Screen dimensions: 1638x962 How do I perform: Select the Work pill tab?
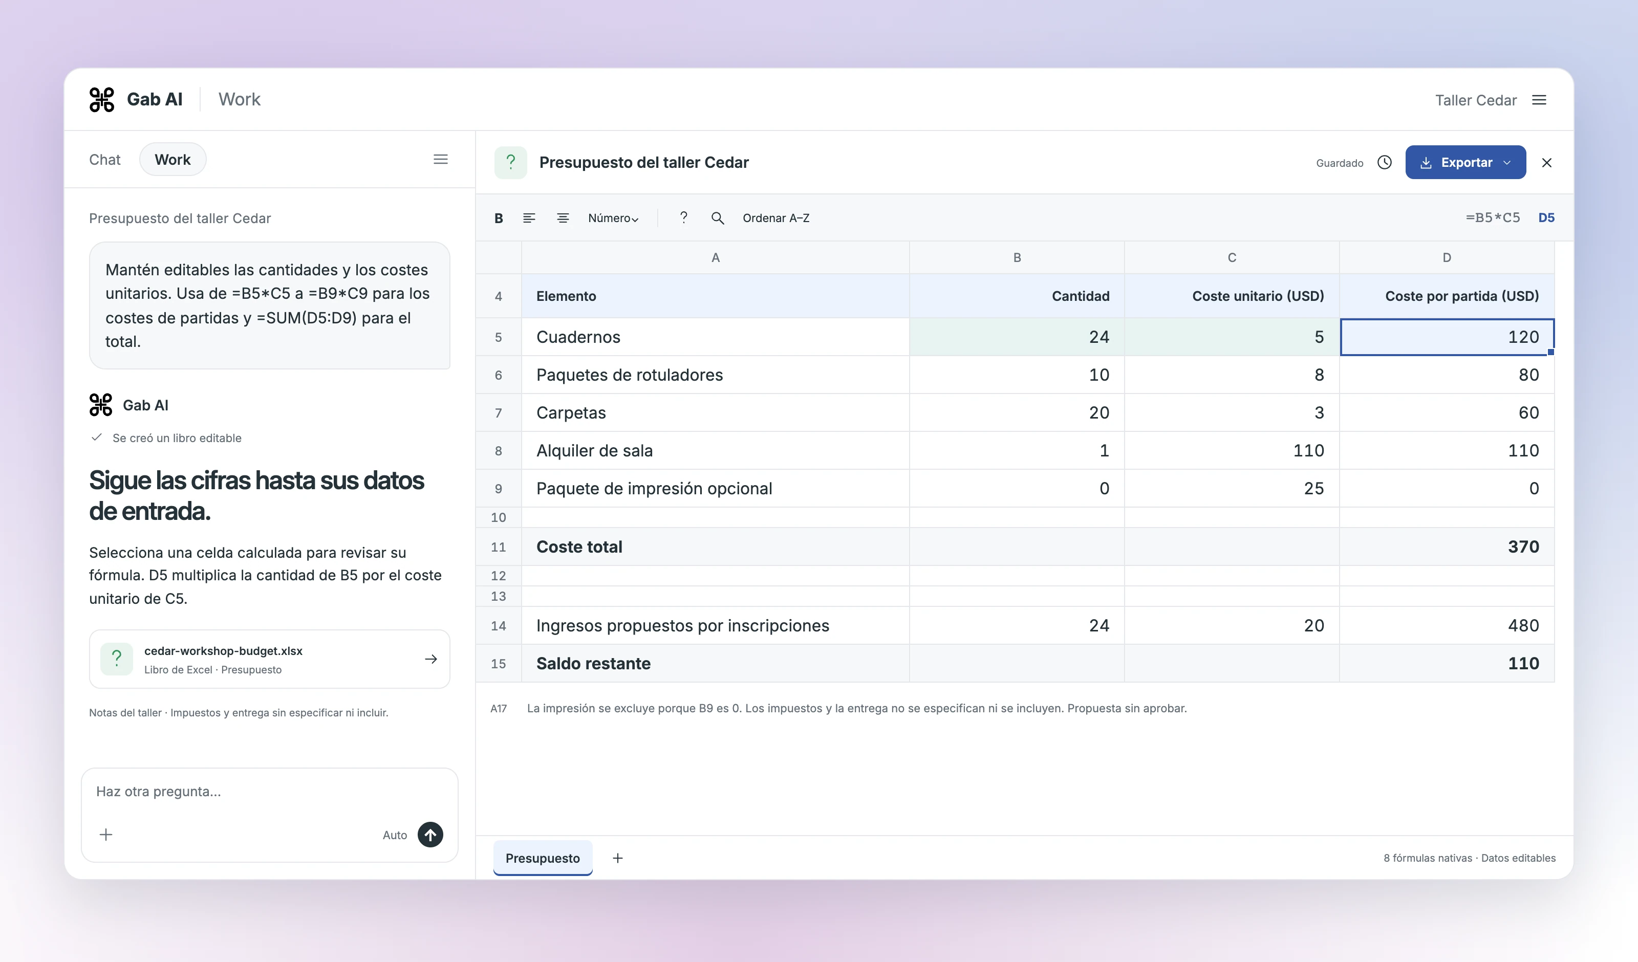(173, 160)
